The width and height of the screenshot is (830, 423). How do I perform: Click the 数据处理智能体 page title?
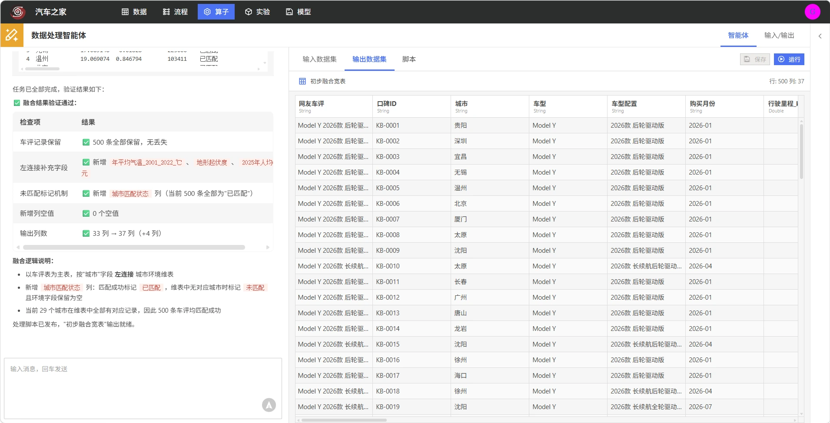(59, 35)
